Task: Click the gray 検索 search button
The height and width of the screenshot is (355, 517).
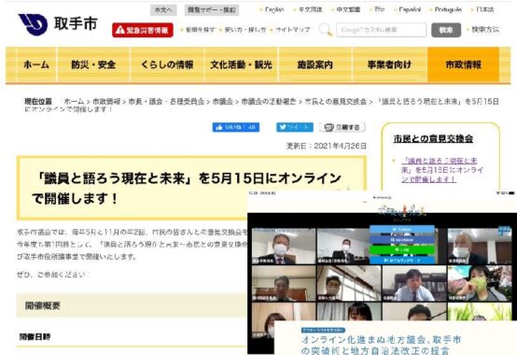Action: tap(446, 30)
